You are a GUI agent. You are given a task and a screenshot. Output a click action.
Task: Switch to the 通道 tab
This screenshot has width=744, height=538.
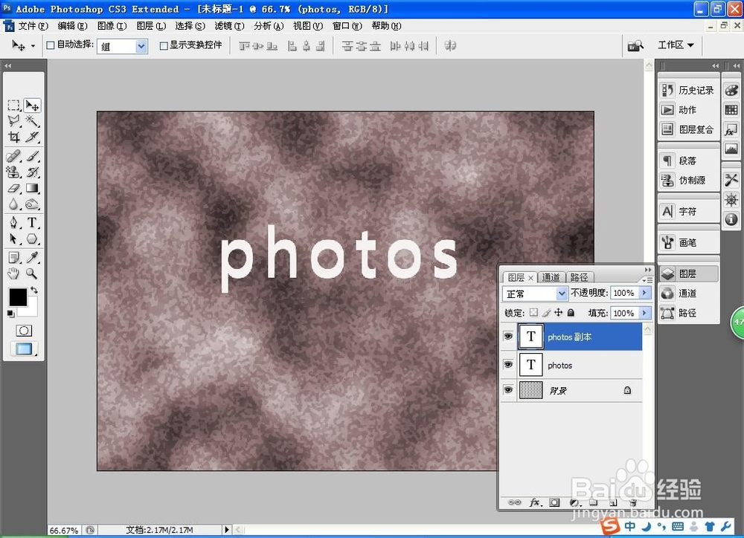pos(551,277)
